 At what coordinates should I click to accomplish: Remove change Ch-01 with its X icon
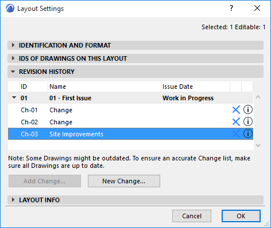tap(236, 110)
